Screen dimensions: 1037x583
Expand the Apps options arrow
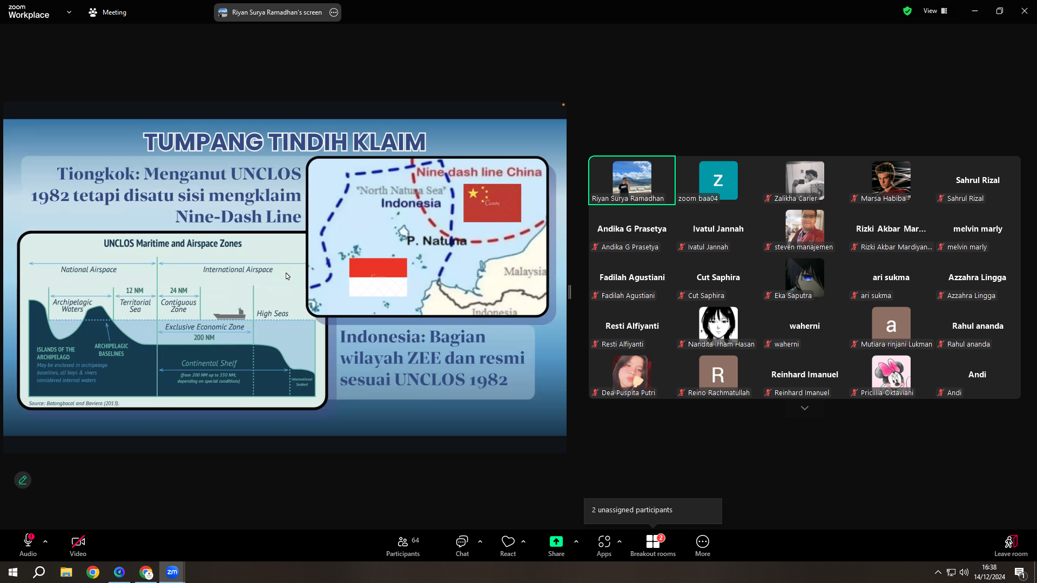pos(619,541)
